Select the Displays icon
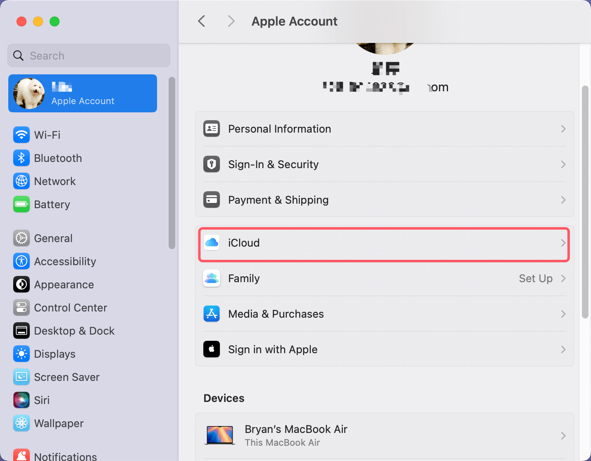Image resolution: width=591 pixels, height=461 pixels. coord(21,354)
